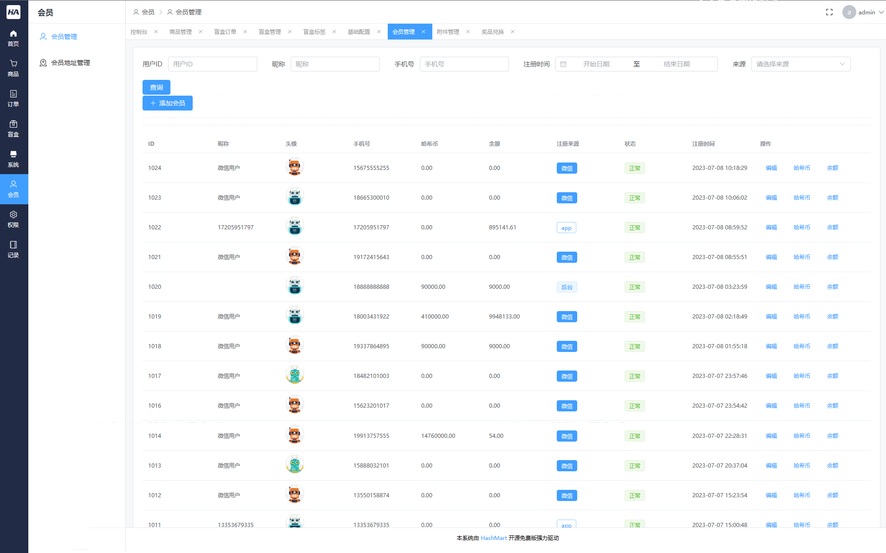Click the 添加会员 add member button
Image resolution: width=886 pixels, height=553 pixels.
(x=168, y=103)
